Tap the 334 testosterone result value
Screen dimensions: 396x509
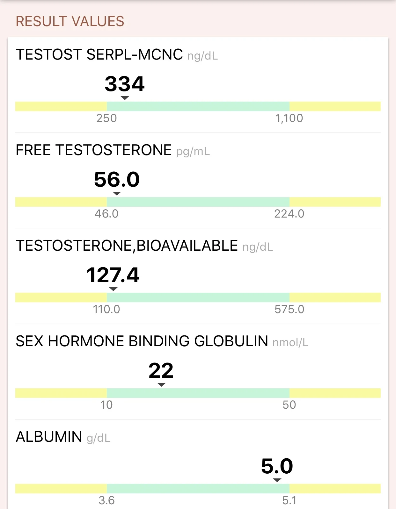(x=125, y=84)
